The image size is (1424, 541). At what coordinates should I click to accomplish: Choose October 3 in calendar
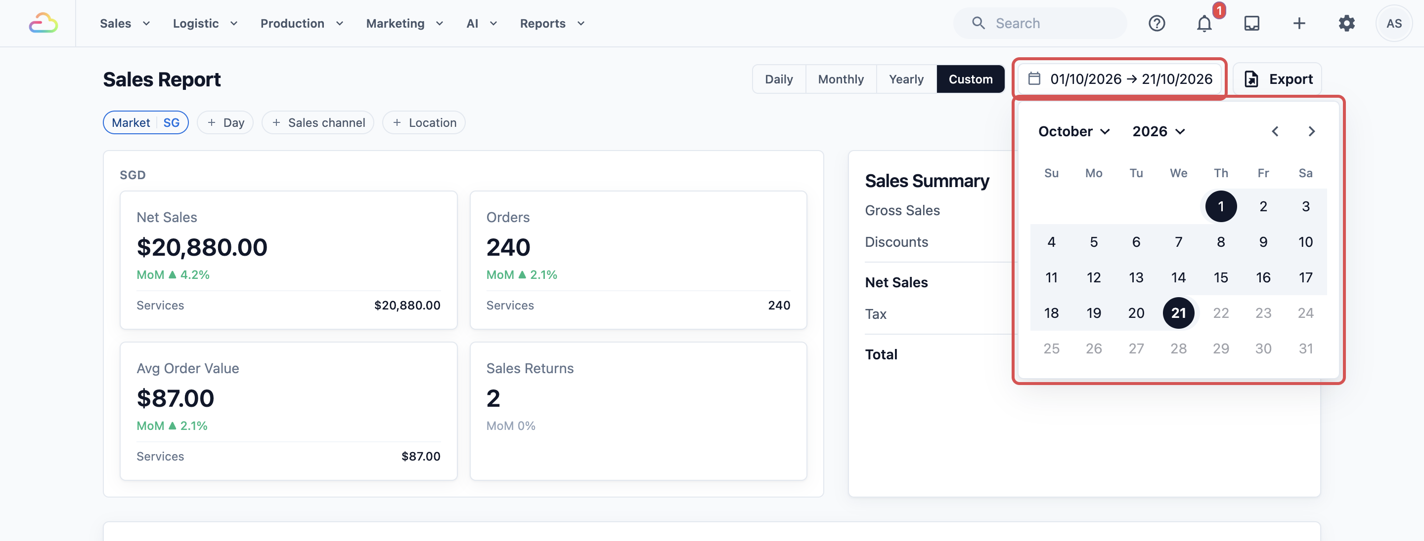point(1305,206)
